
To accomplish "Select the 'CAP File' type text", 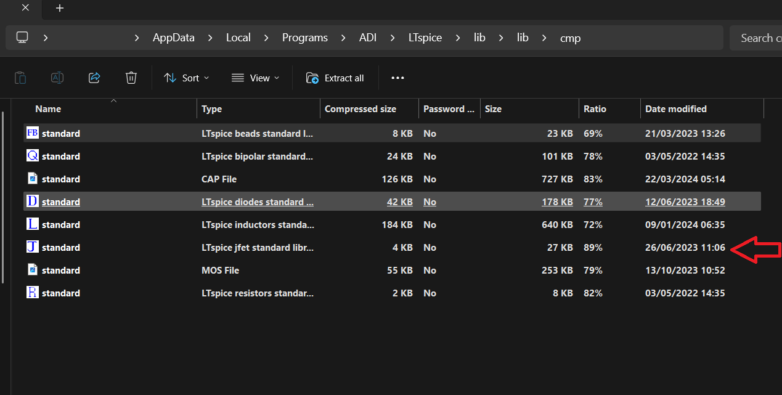I will coord(219,179).
